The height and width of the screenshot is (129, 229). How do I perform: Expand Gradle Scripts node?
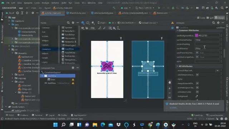click(6, 107)
